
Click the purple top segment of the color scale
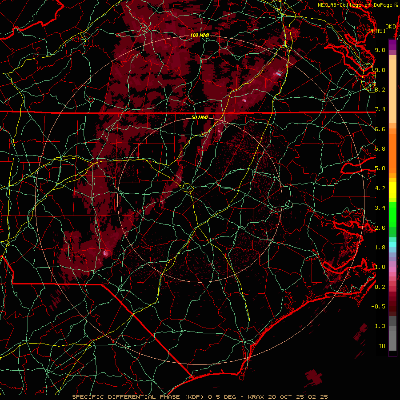click(x=392, y=44)
